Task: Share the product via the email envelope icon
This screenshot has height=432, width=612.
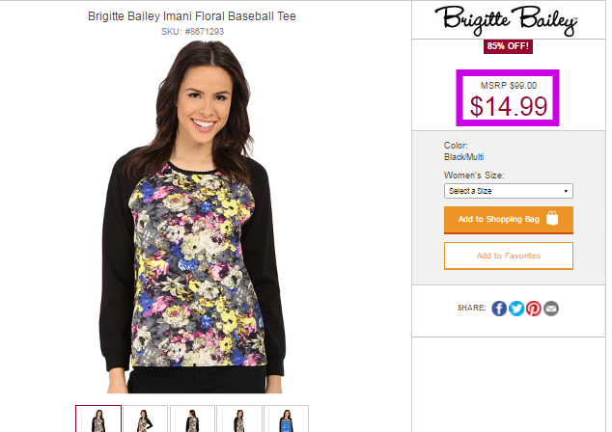Action: click(x=551, y=309)
